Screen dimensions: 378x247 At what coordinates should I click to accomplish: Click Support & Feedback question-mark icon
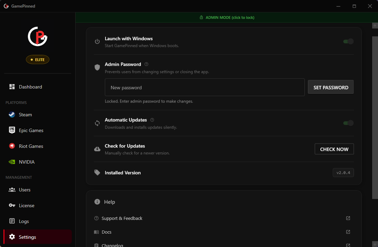point(97,218)
